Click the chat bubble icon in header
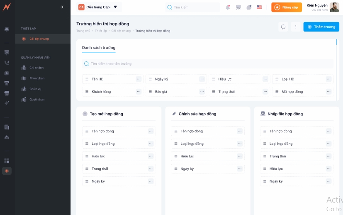This screenshot has height=215, width=343. [x=249, y=7]
